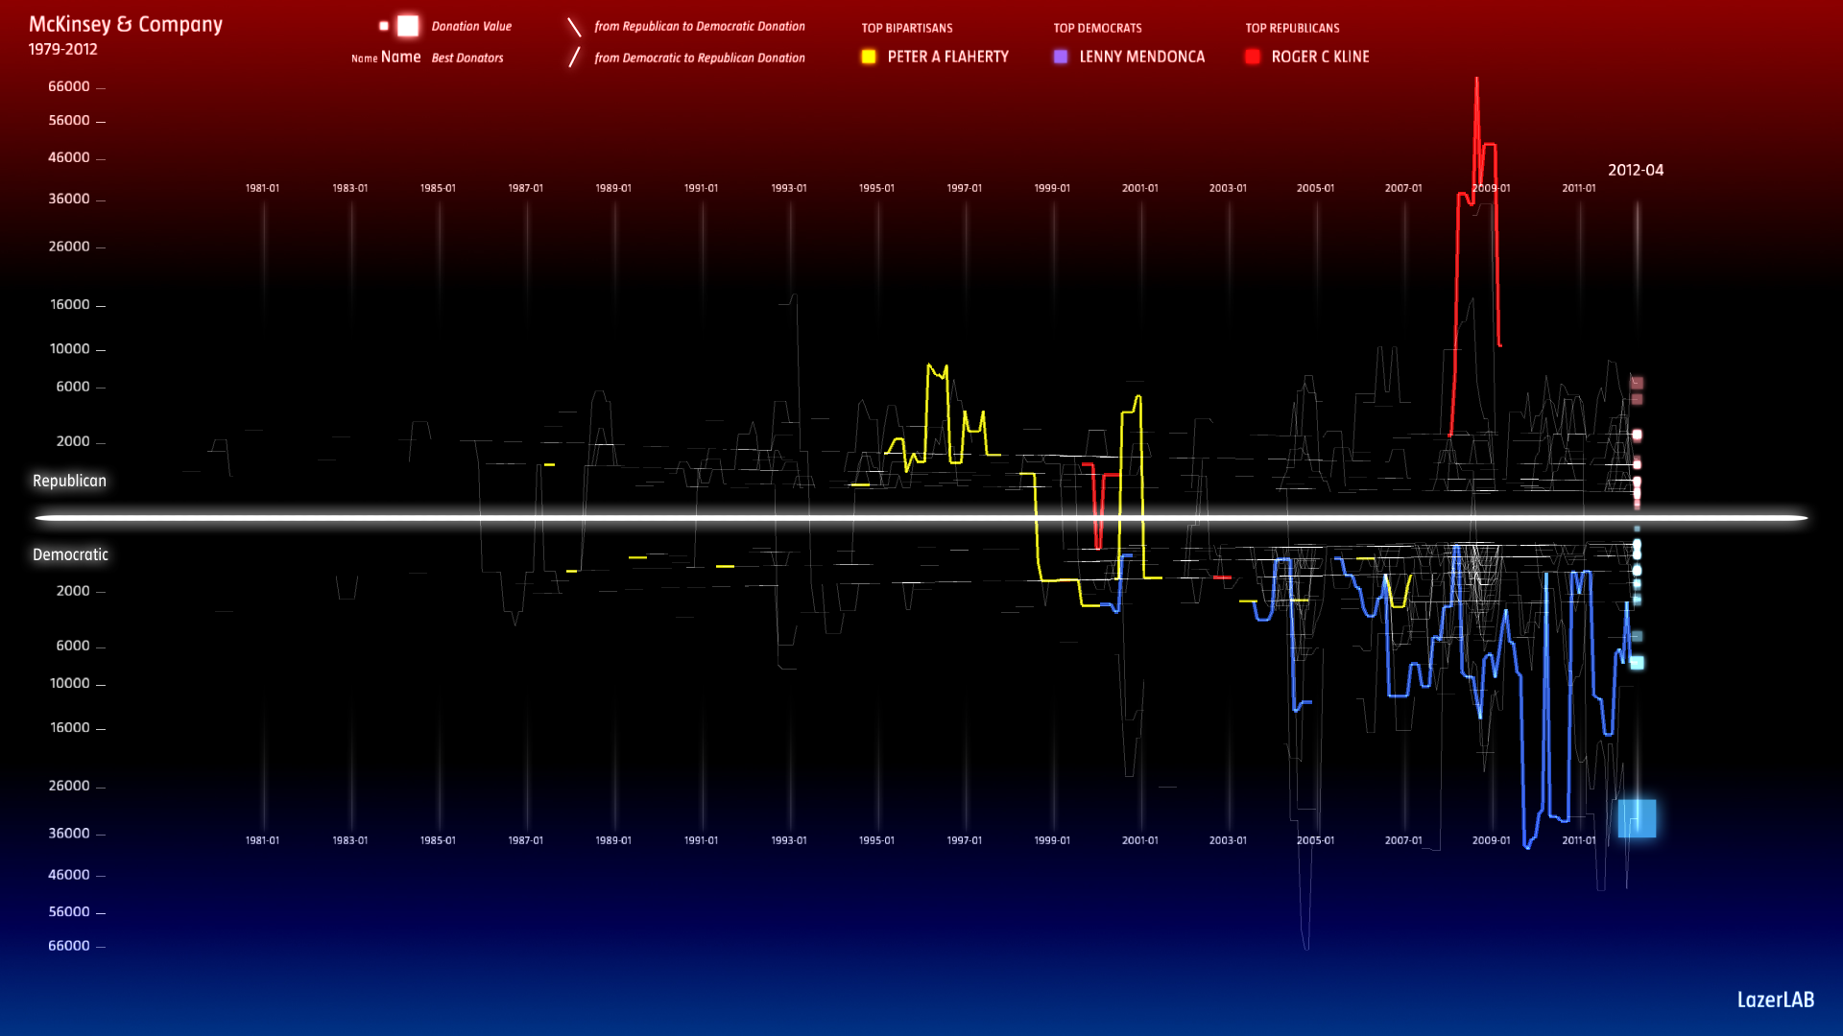Click the top 1995-01 timeline label

pyautogui.click(x=876, y=188)
